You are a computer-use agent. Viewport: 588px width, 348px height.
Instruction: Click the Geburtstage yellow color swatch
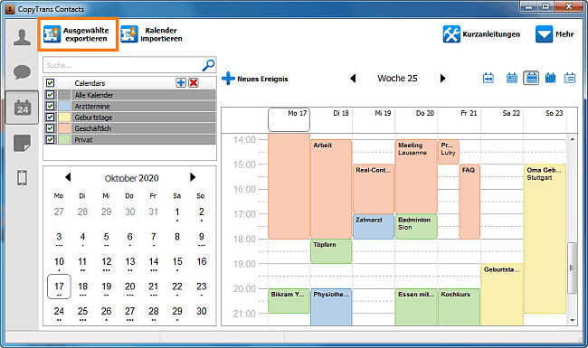coord(64,118)
